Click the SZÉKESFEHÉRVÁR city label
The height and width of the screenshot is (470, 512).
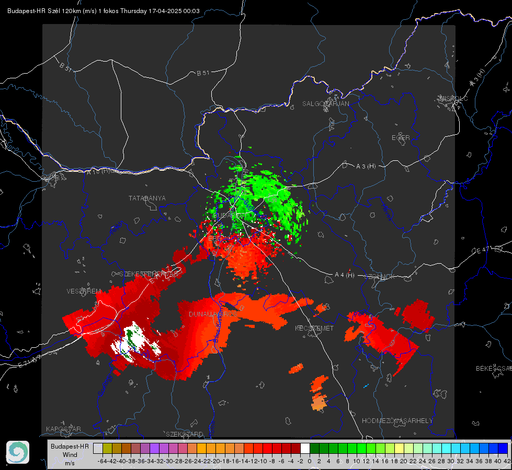point(149,274)
